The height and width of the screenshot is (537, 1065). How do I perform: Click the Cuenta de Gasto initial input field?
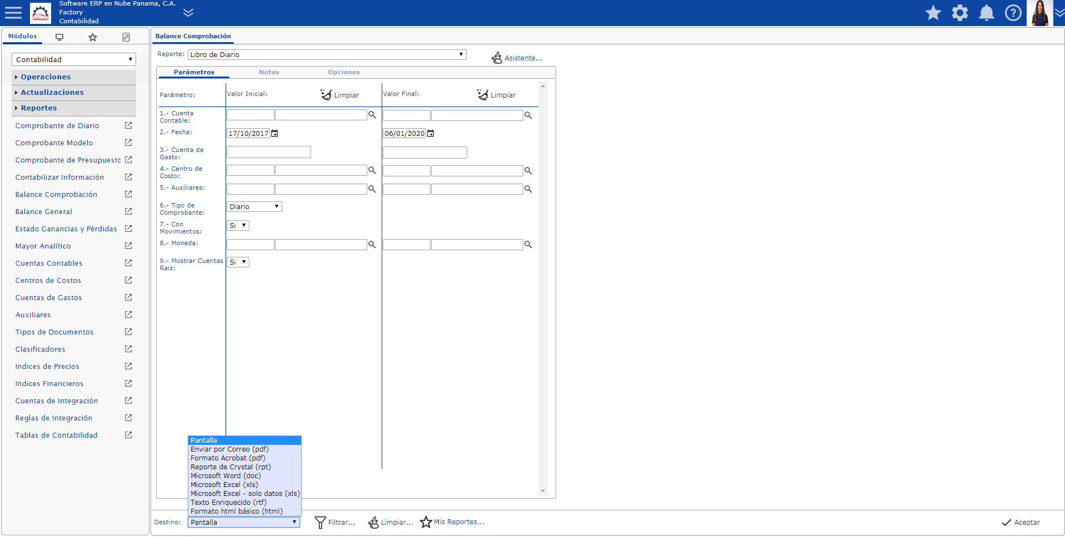(268, 152)
